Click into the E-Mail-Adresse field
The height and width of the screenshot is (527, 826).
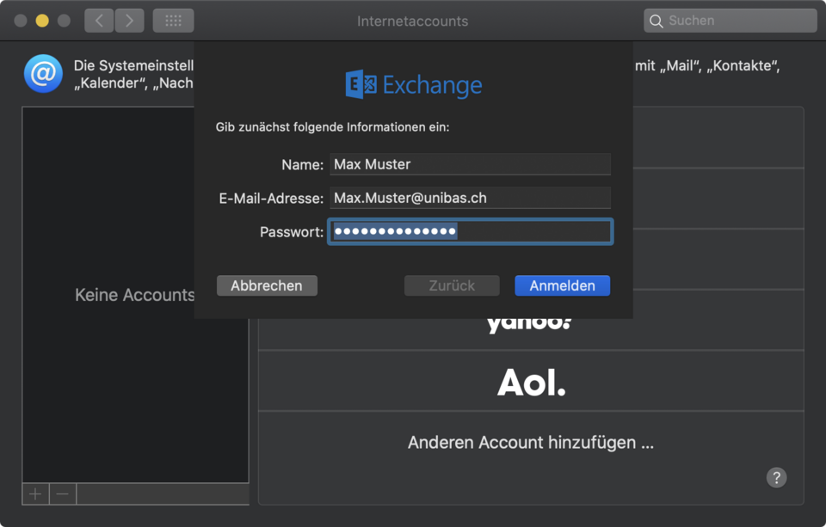coord(470,198)
